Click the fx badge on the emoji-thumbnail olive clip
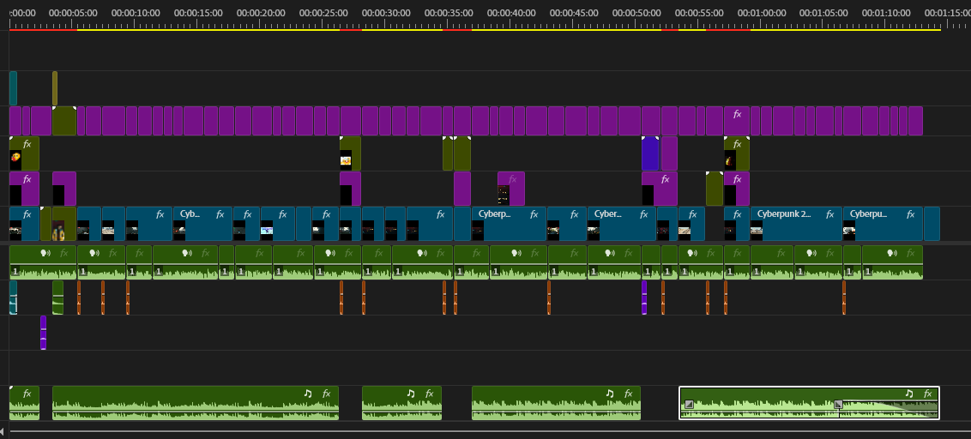971x439 pixels. [27, 144]
